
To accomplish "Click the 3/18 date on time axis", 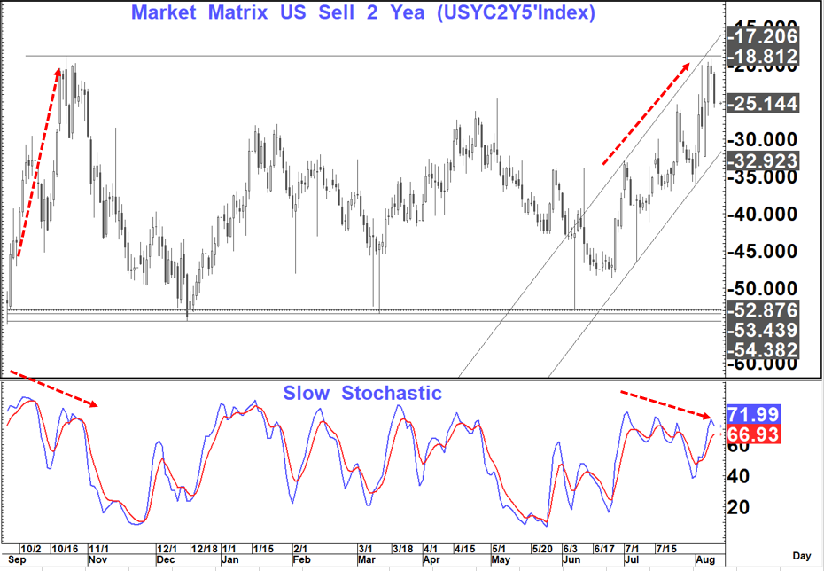I will click(x=400, y=549).
